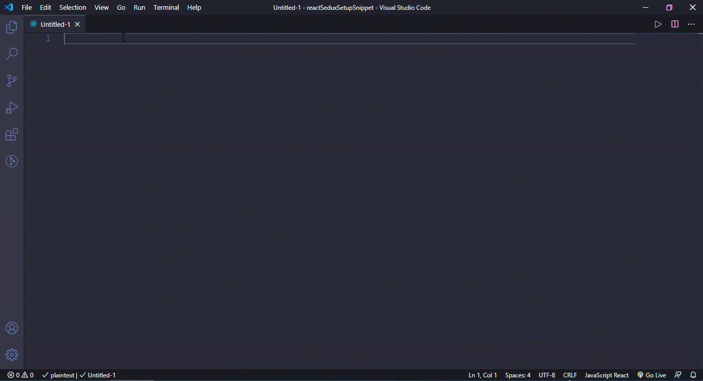
Task: Open the View menu
Action: tap(102, 7)
